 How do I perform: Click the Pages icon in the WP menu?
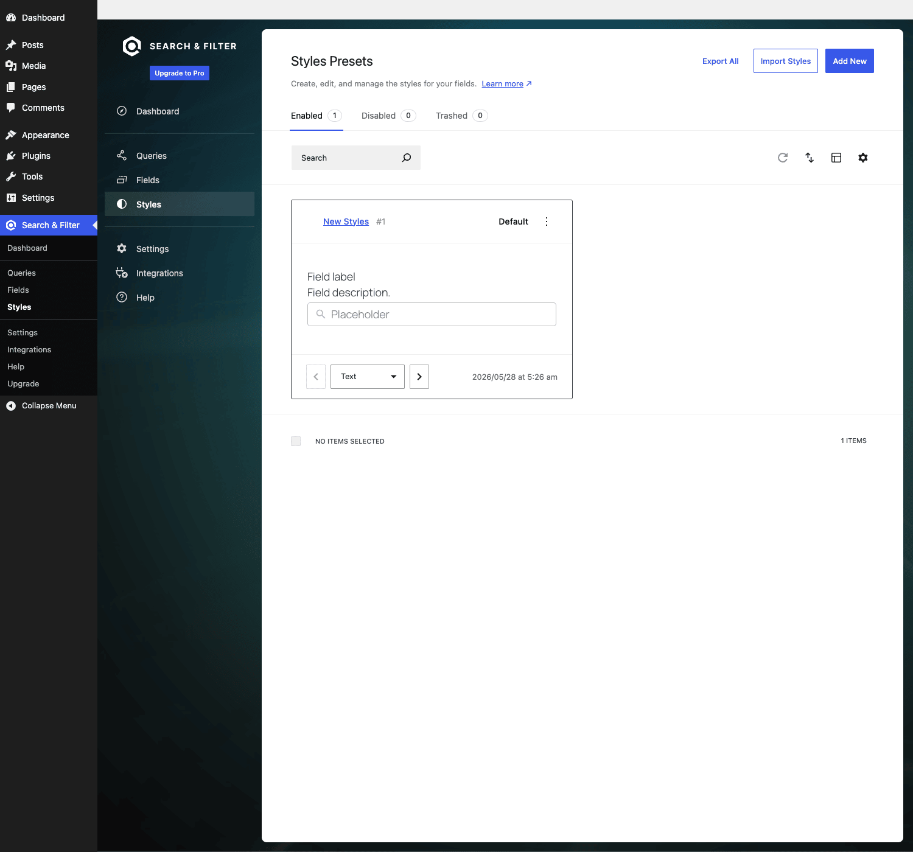point(11,87)
